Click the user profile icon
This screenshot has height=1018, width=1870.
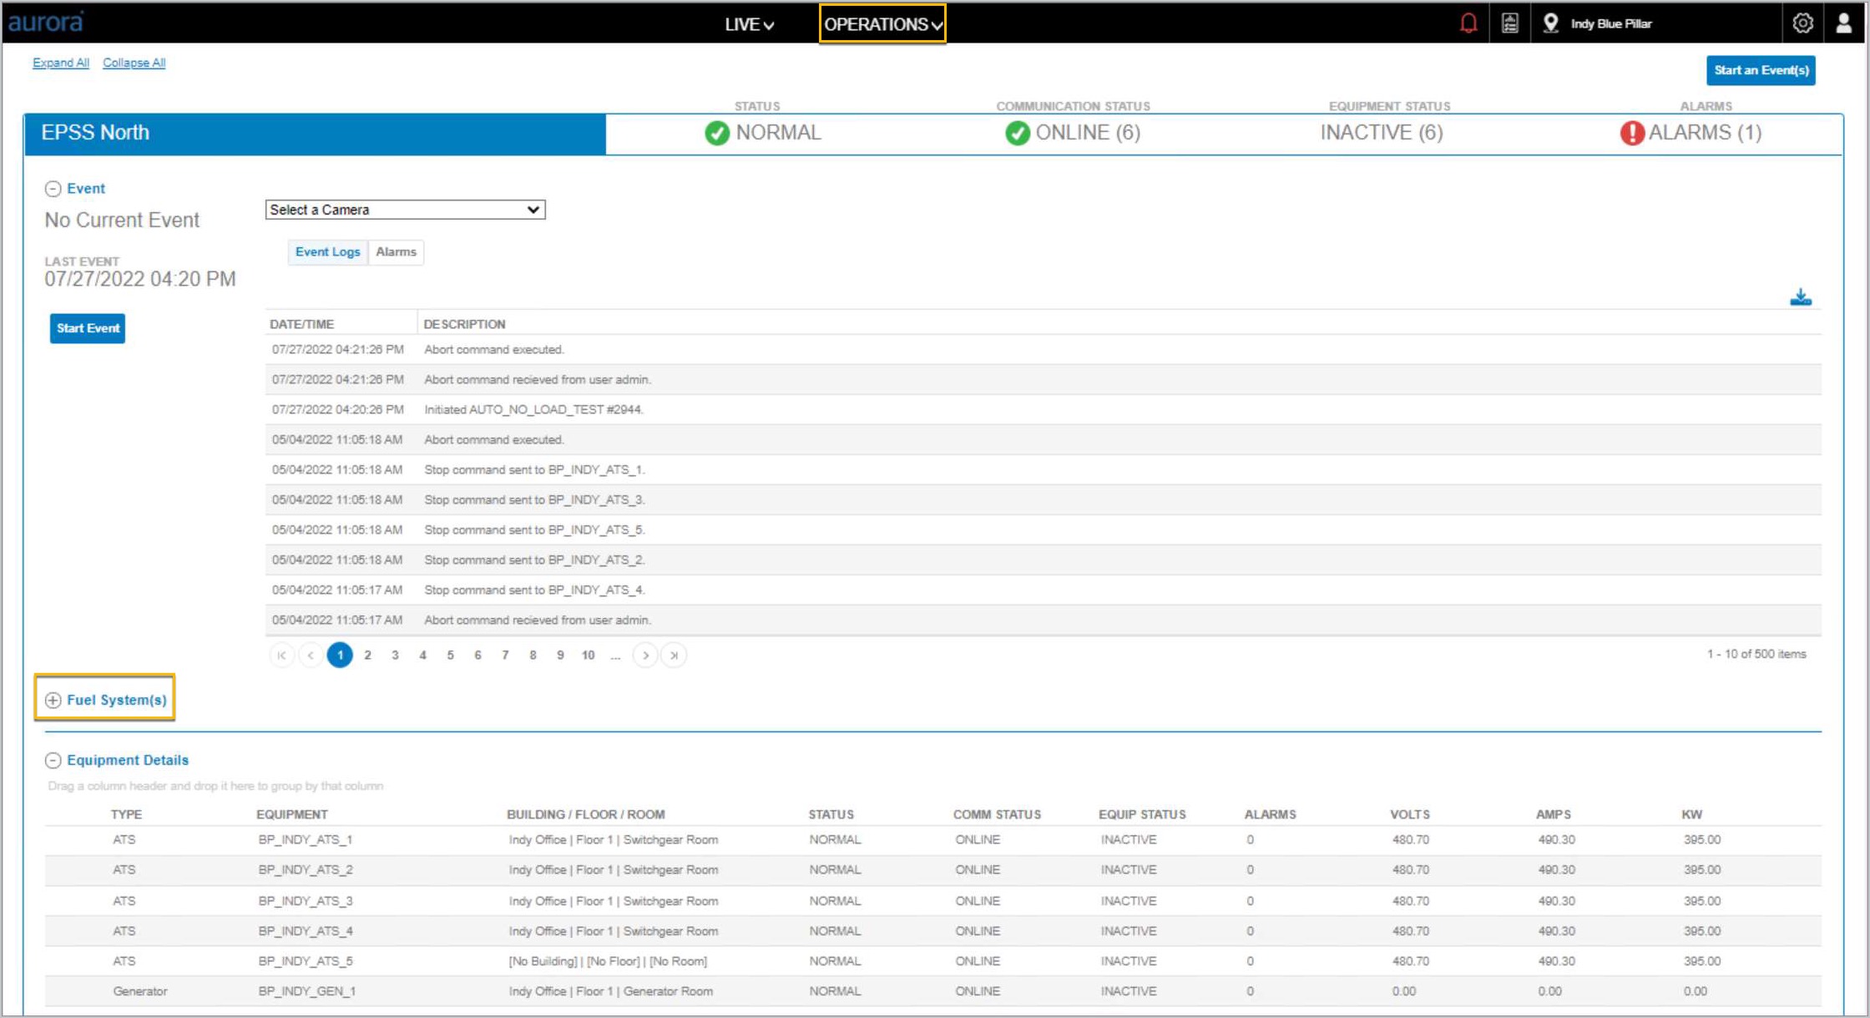[1843, 23]
